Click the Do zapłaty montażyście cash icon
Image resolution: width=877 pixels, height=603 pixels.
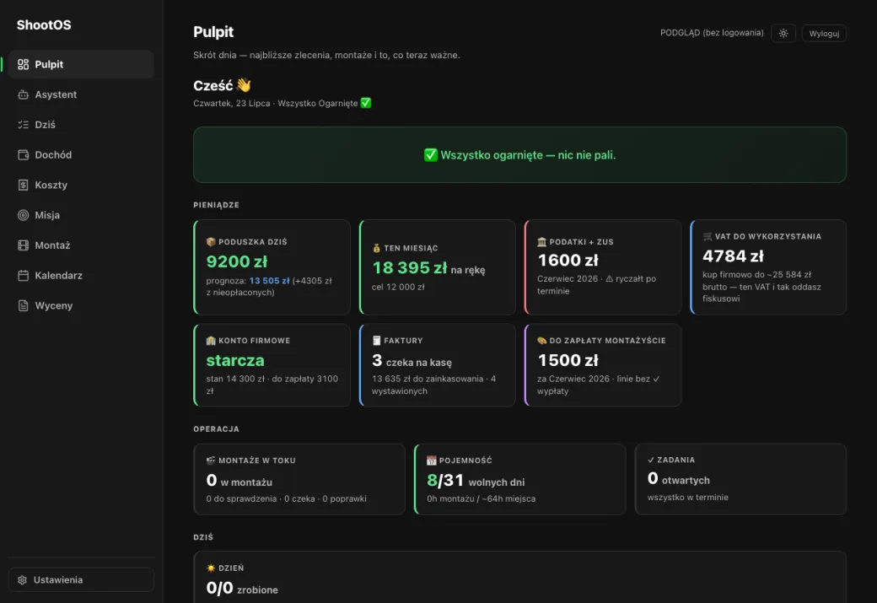coord(542,341)
